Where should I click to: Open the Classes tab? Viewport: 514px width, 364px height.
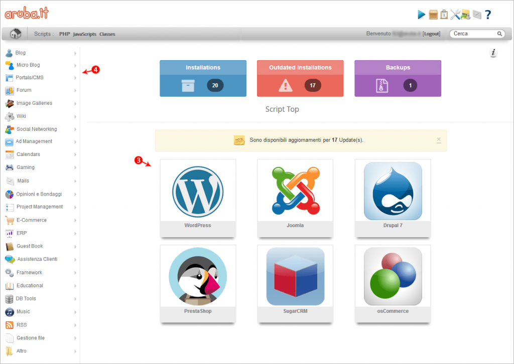(107, 34)
